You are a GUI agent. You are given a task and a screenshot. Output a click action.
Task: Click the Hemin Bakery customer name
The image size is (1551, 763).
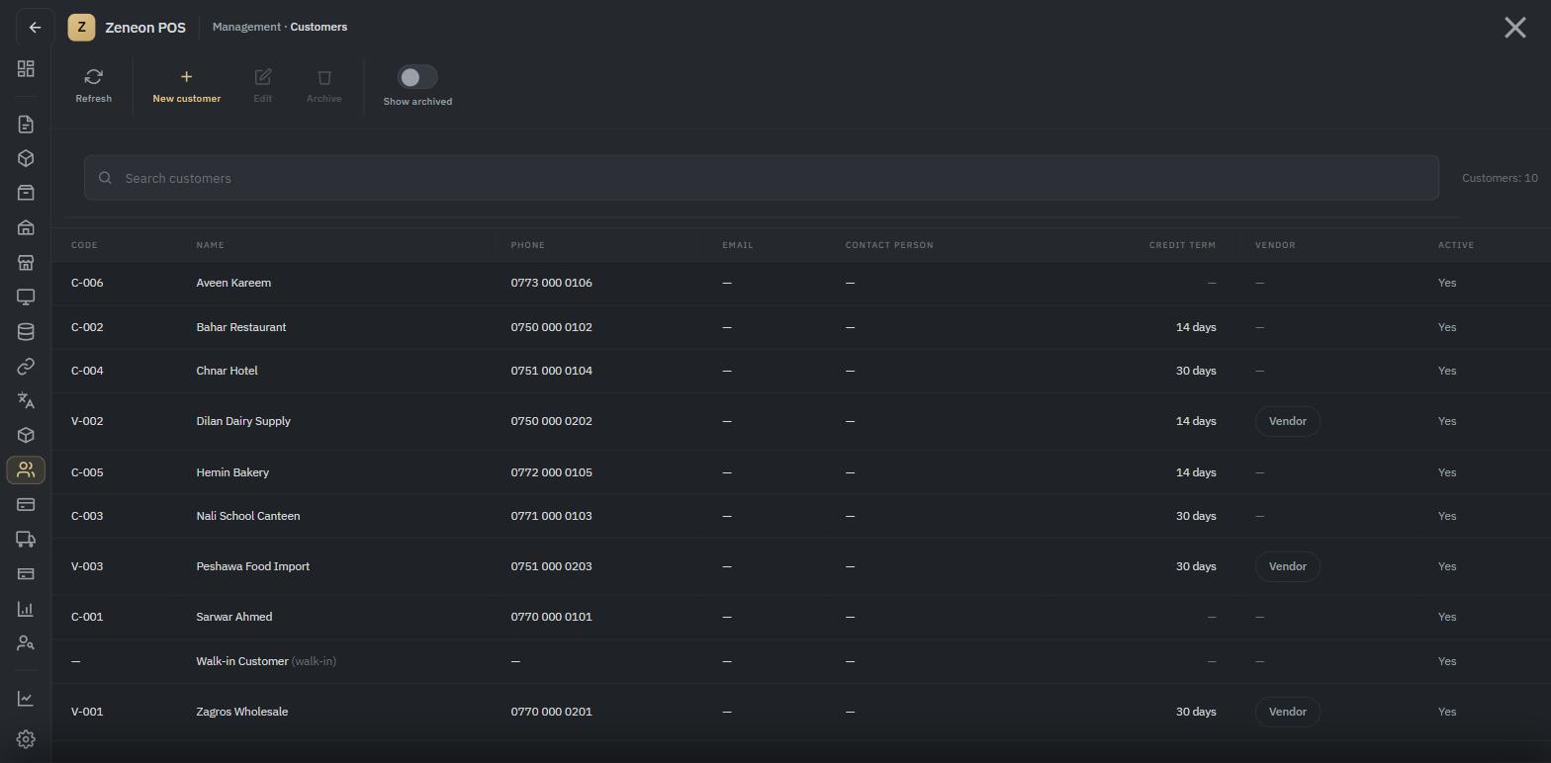tap(232, 472)
